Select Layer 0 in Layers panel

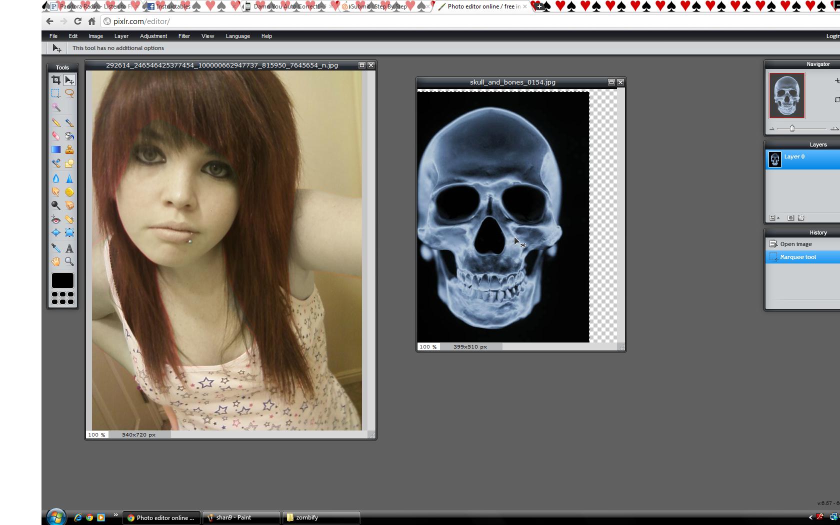tap(802, 159)
